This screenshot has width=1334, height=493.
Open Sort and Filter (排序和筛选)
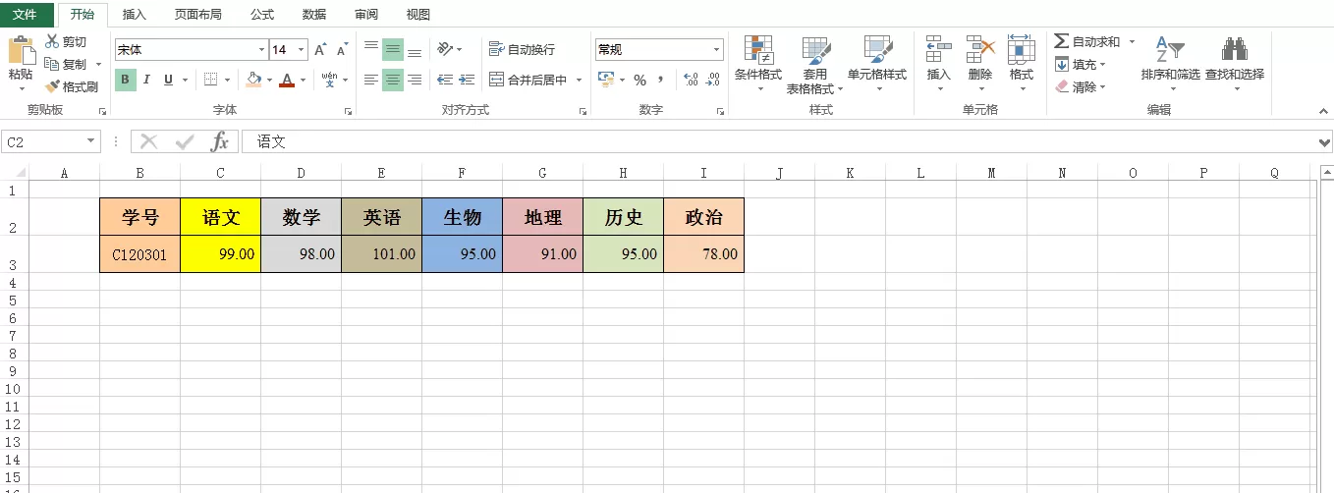[1171, 64]
